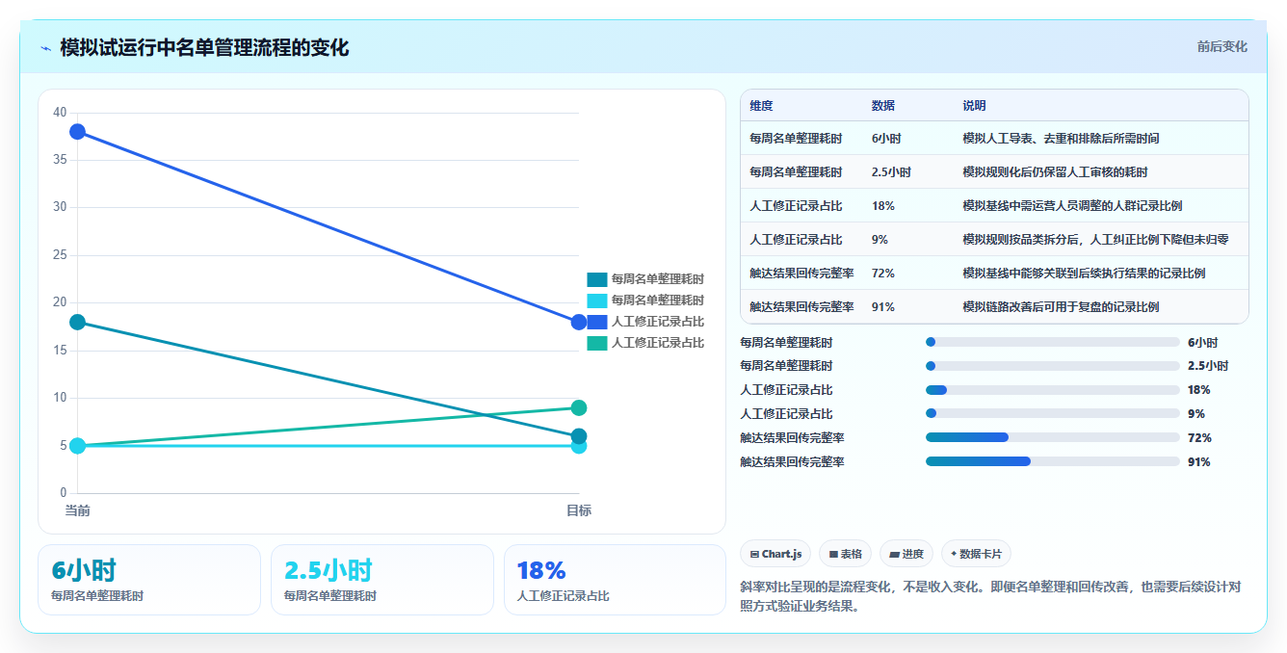
Task: Click the 维度 column header
Action: point(761,106)
